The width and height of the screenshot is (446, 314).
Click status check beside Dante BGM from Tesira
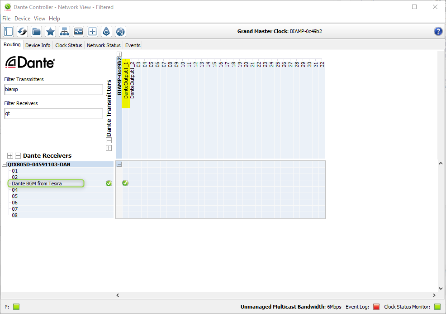[109, 184]
